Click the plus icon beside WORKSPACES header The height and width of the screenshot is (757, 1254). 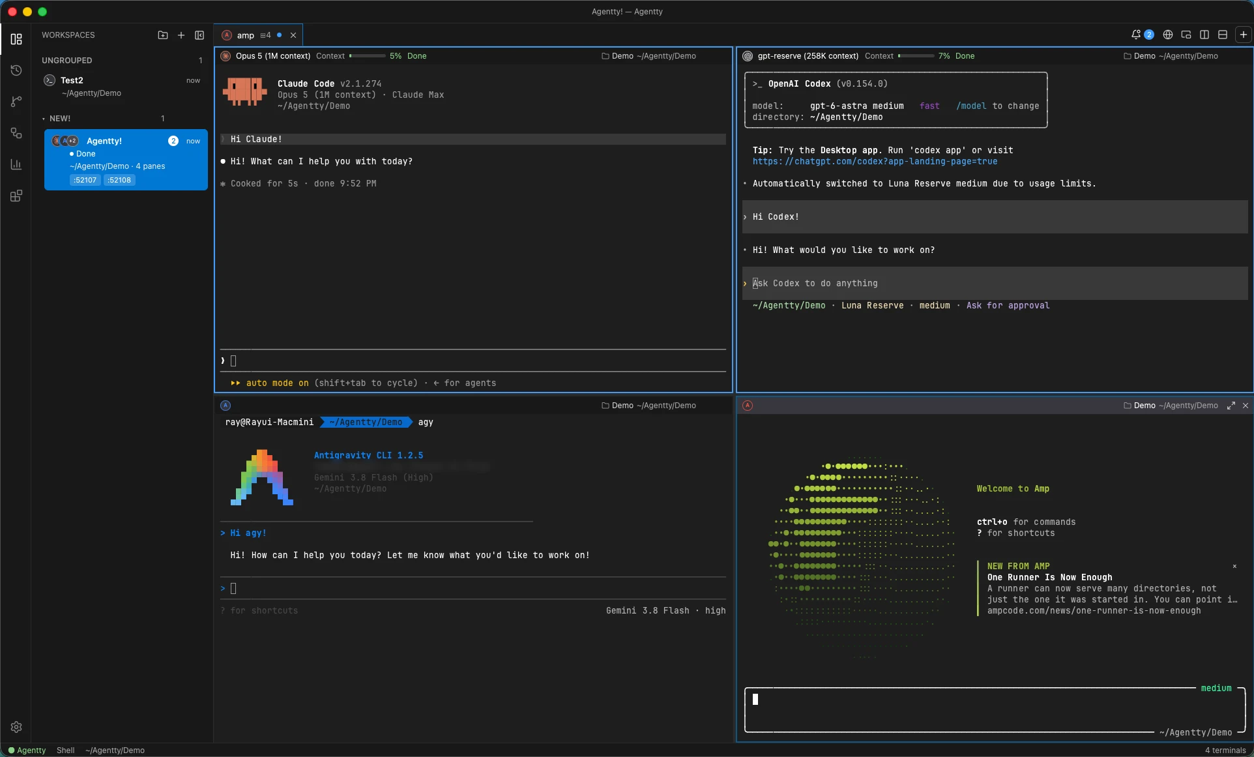tap(181, 35)
